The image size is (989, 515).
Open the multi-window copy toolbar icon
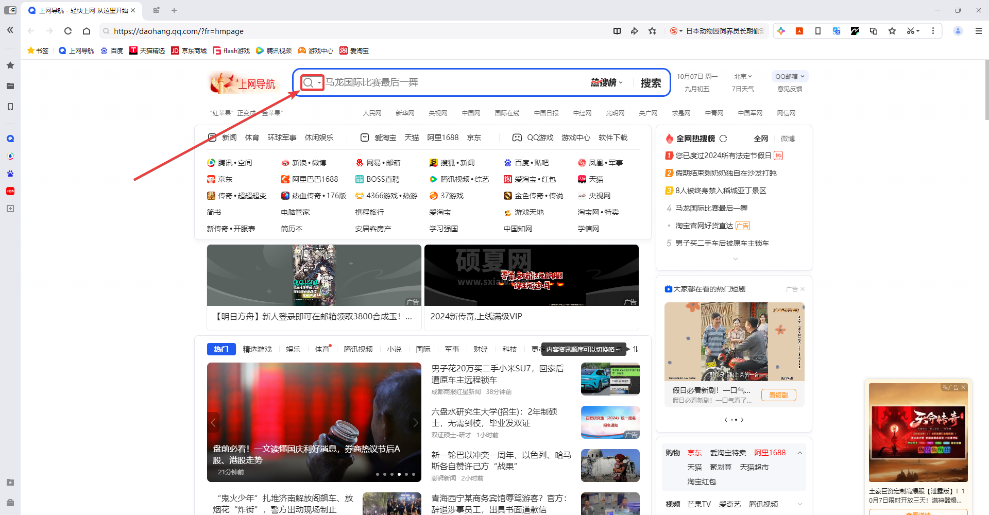874,31
